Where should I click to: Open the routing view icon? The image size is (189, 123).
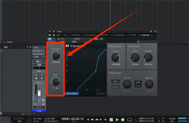pos(58,35)
